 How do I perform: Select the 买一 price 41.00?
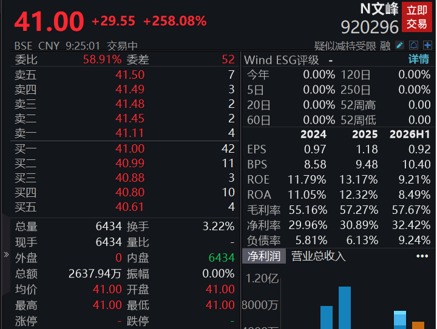pyautogui.click(x=130, y=148)
